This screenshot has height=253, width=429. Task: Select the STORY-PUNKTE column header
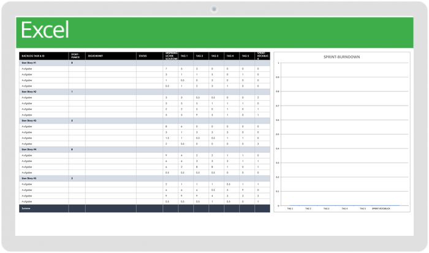click(x=77, y=56)
